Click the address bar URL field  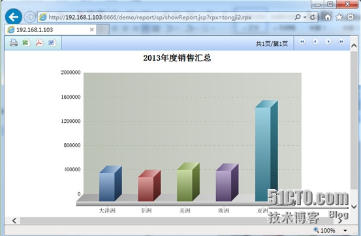(166, 17)
